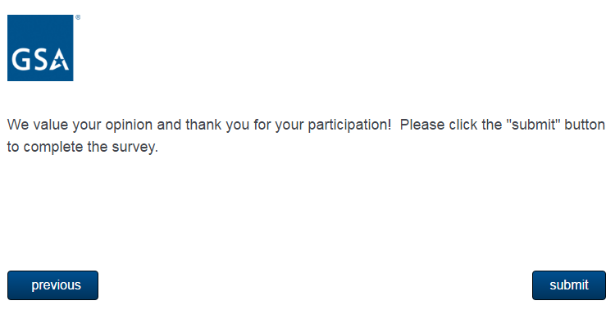Complete the survey using submit
Screen dimensions: 615x328
point(568,285)
